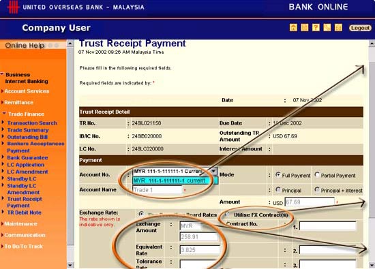Screen dimensions: 375x269
Task: Go to the Home icon in header
Action: 293,27
